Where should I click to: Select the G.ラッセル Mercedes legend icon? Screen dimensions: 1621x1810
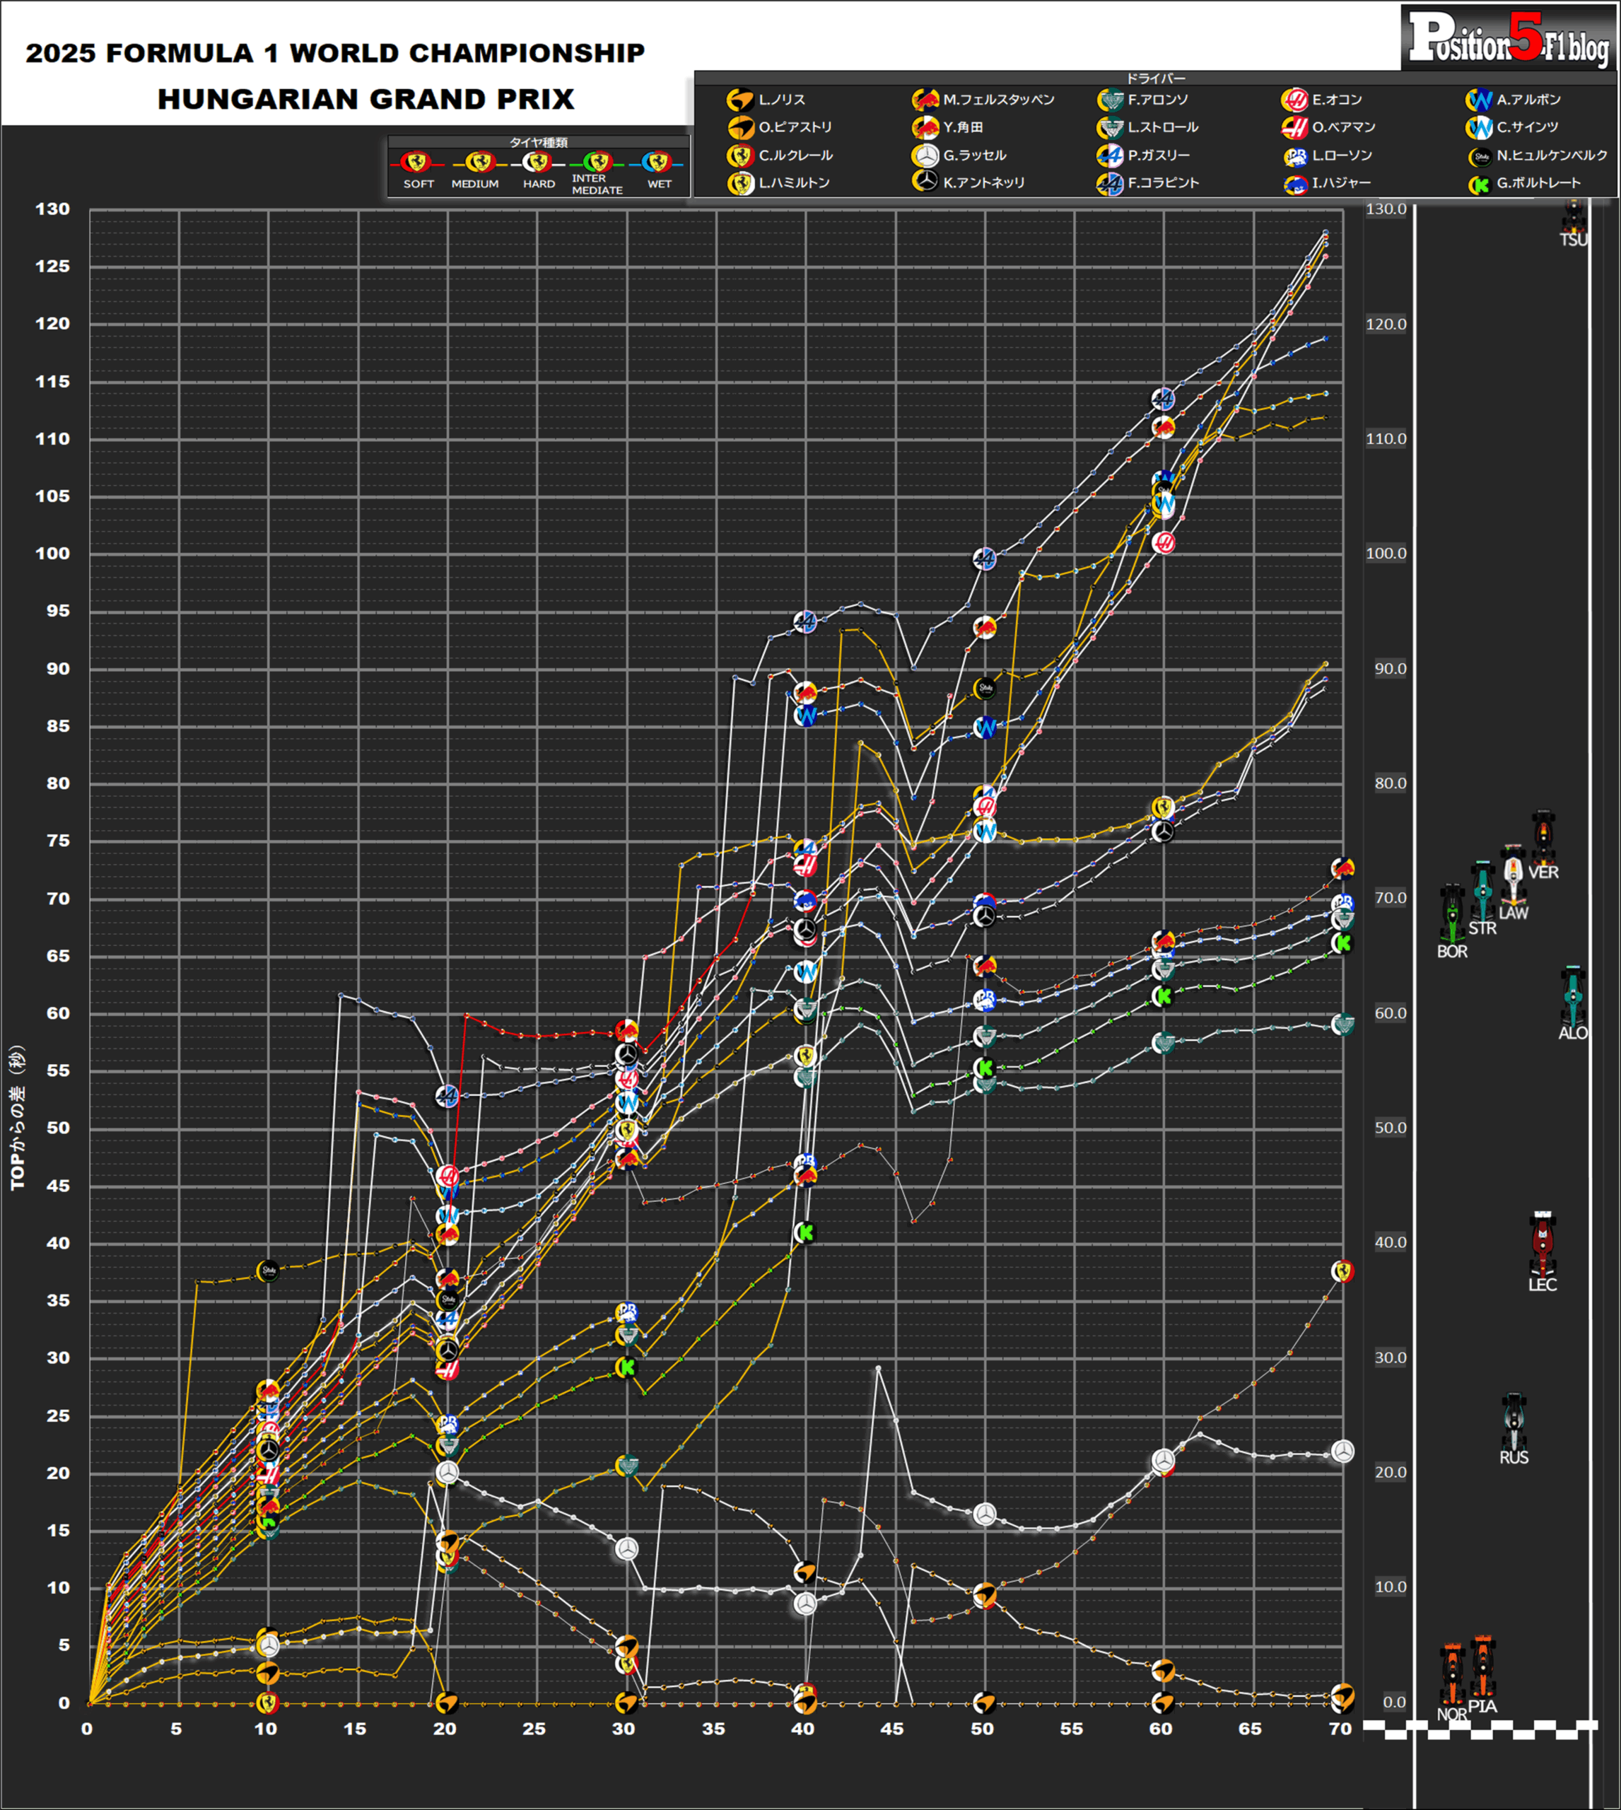coord(925,156)
